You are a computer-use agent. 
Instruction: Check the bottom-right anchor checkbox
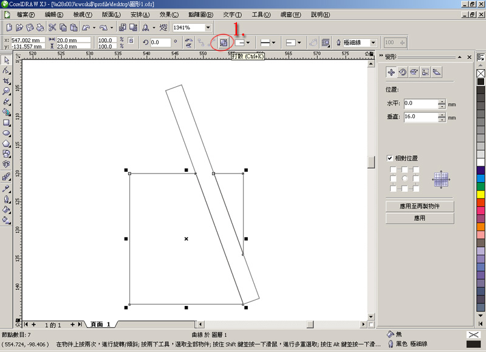click(x=416, y=188)
